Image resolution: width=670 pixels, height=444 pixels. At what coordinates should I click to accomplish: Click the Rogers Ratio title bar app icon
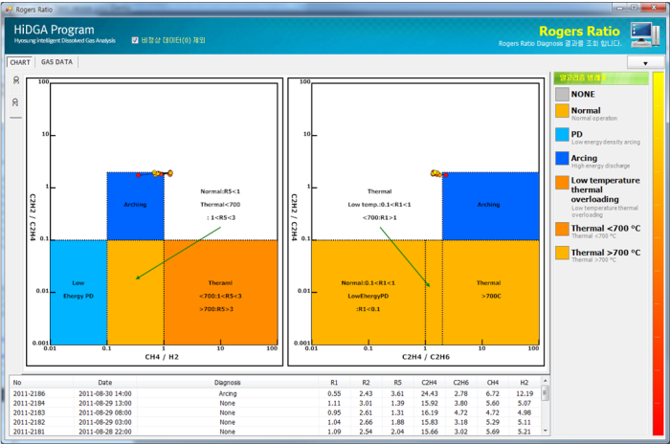tap(9, 9)
